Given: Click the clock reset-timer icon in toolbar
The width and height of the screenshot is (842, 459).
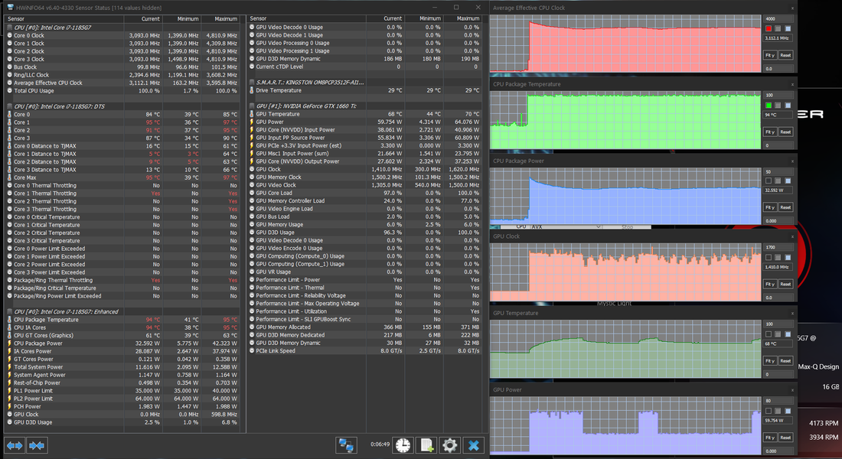Looking at the screenshot, I should [x=403, y=445].
